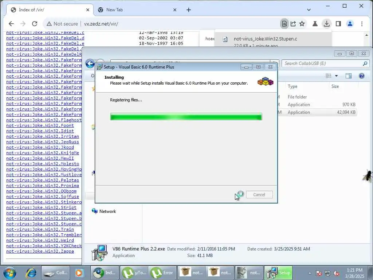This screenshot has height=280, width=373.
Task: Open Windows Start button
Action: click(10, 273)
